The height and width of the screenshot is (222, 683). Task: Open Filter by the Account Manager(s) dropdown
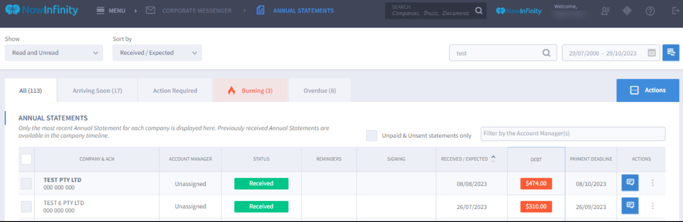pos(573,134)
